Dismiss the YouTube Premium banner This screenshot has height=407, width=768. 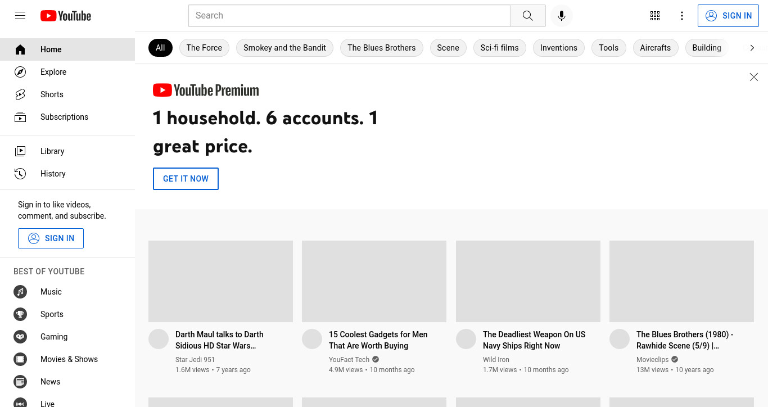753,77
